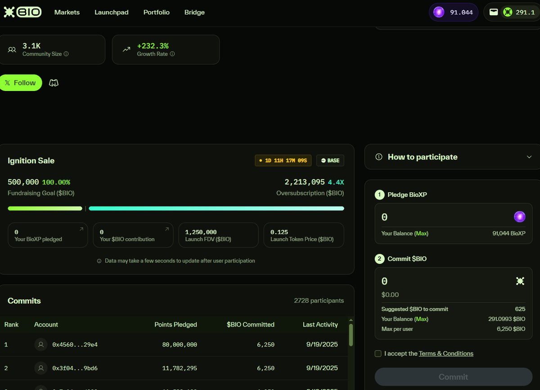Click the Account column header
This screenshot has width=540, height=390.
point(46,324)
